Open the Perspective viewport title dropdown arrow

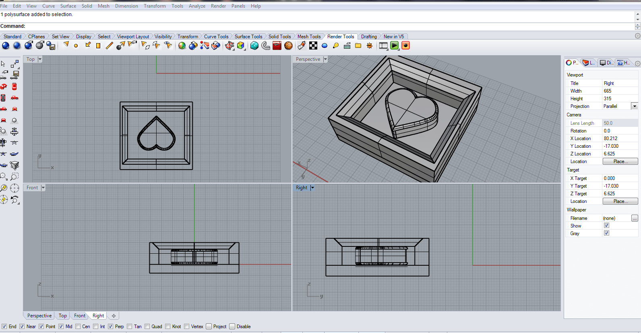click(325, 59)
